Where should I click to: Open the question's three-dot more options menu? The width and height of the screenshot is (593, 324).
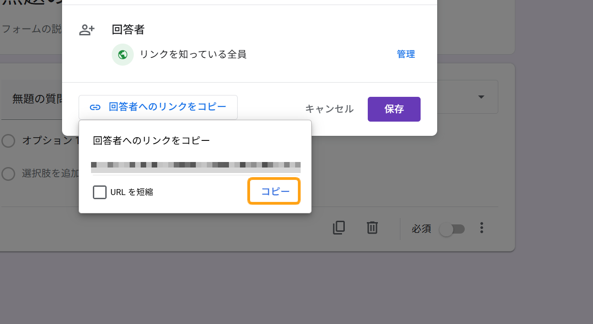(482, 228)
